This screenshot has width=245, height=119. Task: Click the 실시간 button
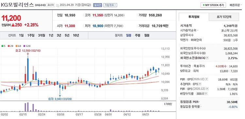tap(98, 5)
